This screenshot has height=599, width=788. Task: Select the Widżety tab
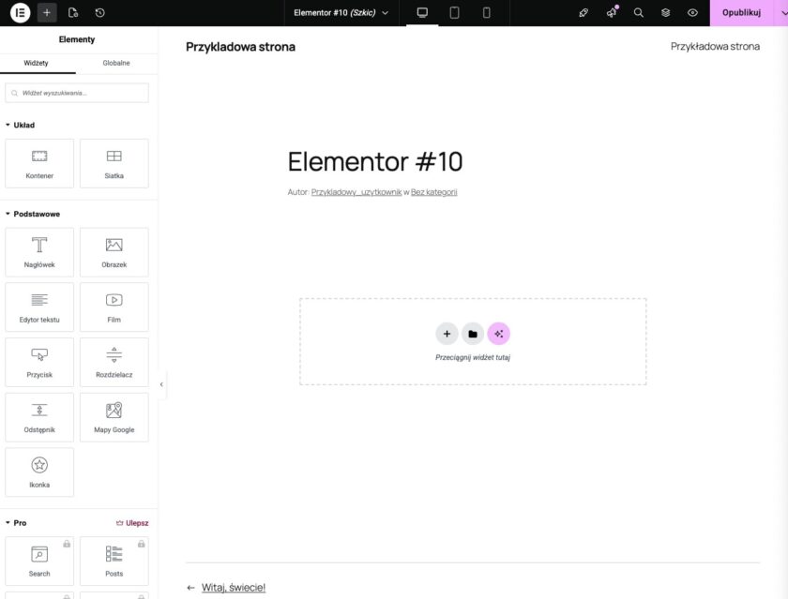[x=38, y=63]
